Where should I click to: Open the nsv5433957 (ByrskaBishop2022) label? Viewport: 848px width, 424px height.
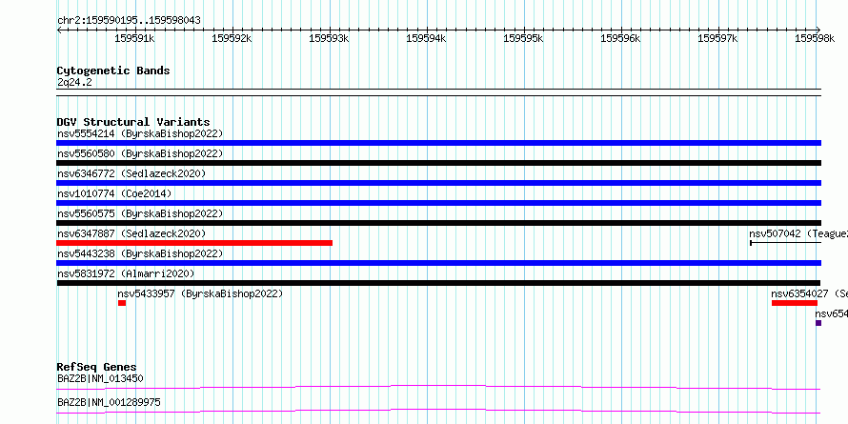[200, 293]
